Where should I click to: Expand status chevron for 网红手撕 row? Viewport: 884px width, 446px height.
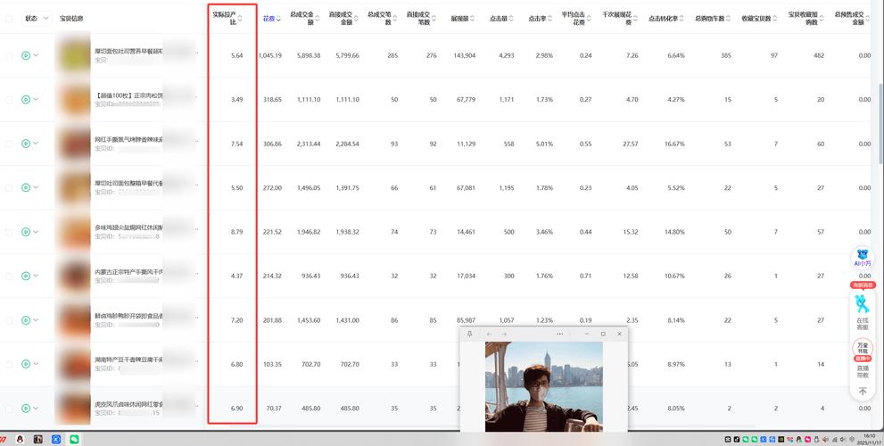pyautogui.click(x=36, y=144)
